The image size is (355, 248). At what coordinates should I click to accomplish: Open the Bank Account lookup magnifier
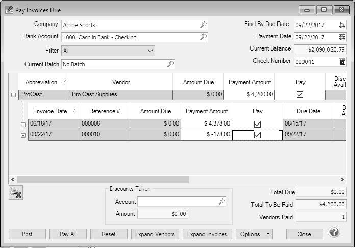coord(203,37)
